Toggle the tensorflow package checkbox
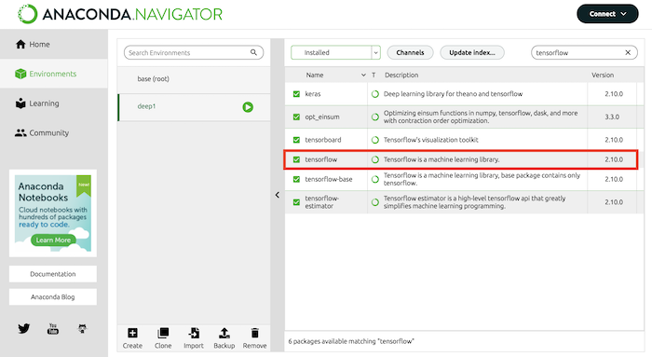This screenshot has width=652, height=357. 296,159
